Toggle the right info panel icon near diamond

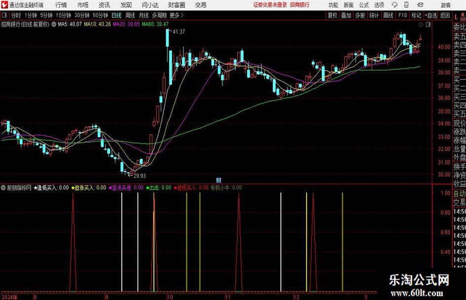click(428, 25)
